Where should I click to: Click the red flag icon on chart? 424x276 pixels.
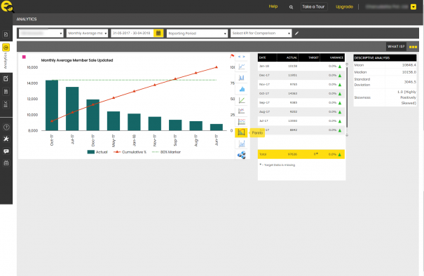pos(232,56)
